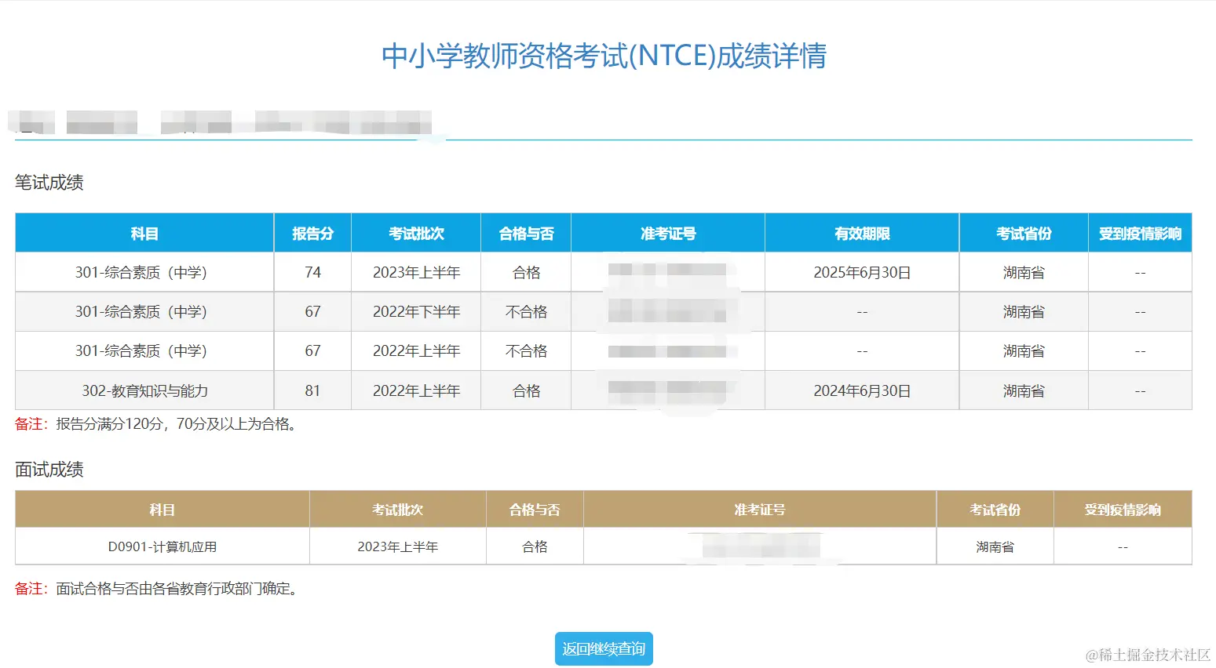The width and height of the screenshot is (1216, 668).
Task: Click the 笔试成绩 section heading
Action: coord(49,183)
